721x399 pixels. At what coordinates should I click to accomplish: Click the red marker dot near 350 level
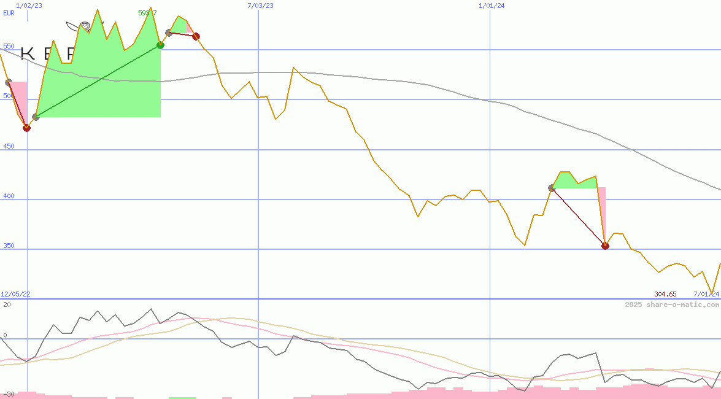point(605,246)
